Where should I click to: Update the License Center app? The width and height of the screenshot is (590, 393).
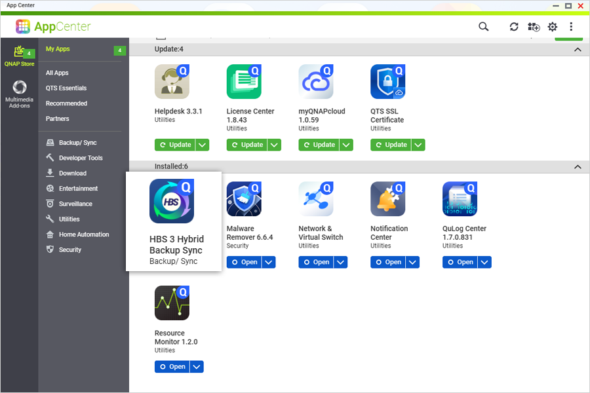coord(248,145)
